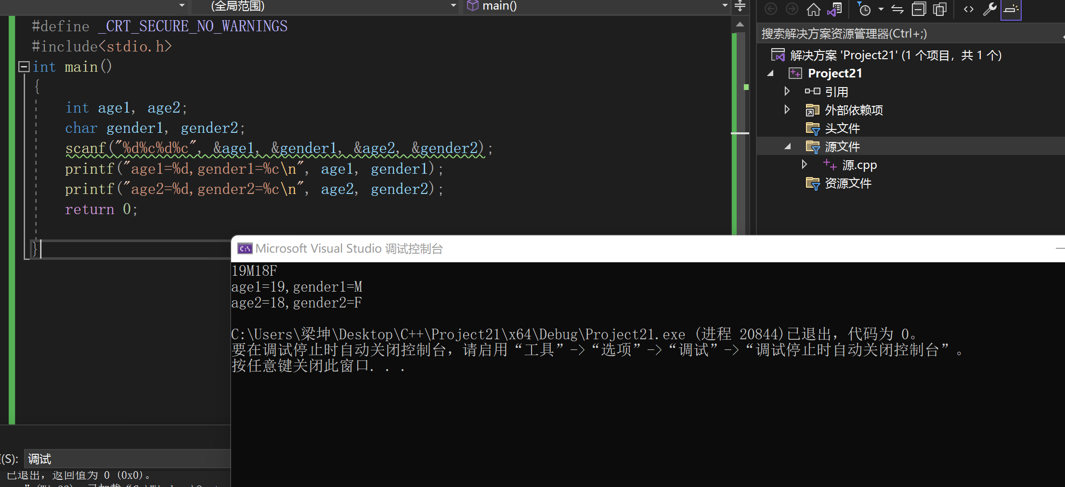Viewport: 1065px width, 487px height.
Task: Click the Microsoft Visual Studio 调试控制台 title bar
Action: pos(648,249)
